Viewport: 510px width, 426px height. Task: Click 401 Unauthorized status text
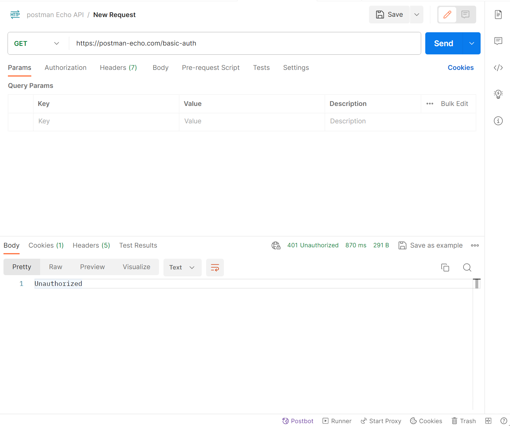[313, 245]
